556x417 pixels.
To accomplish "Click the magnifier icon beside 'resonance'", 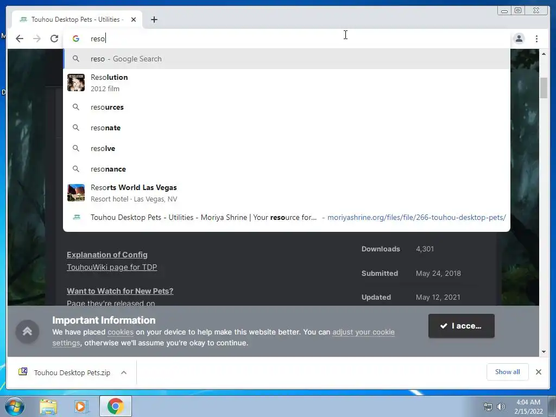I will point(76,169).
